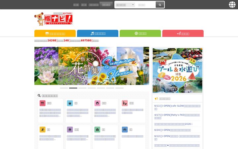238x149 pixels.
Task: Switch to the orange shop-icon tab
Action: pyautogui.click(x=55, y=33)
